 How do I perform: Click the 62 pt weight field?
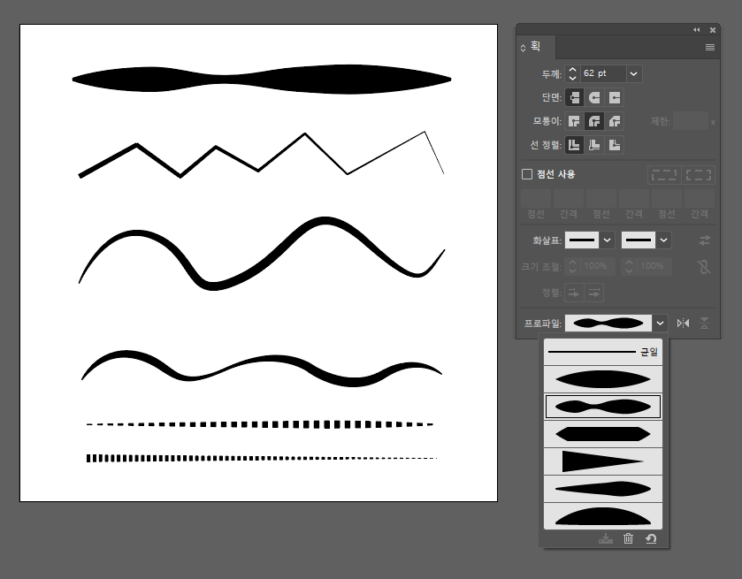point(602,74)
